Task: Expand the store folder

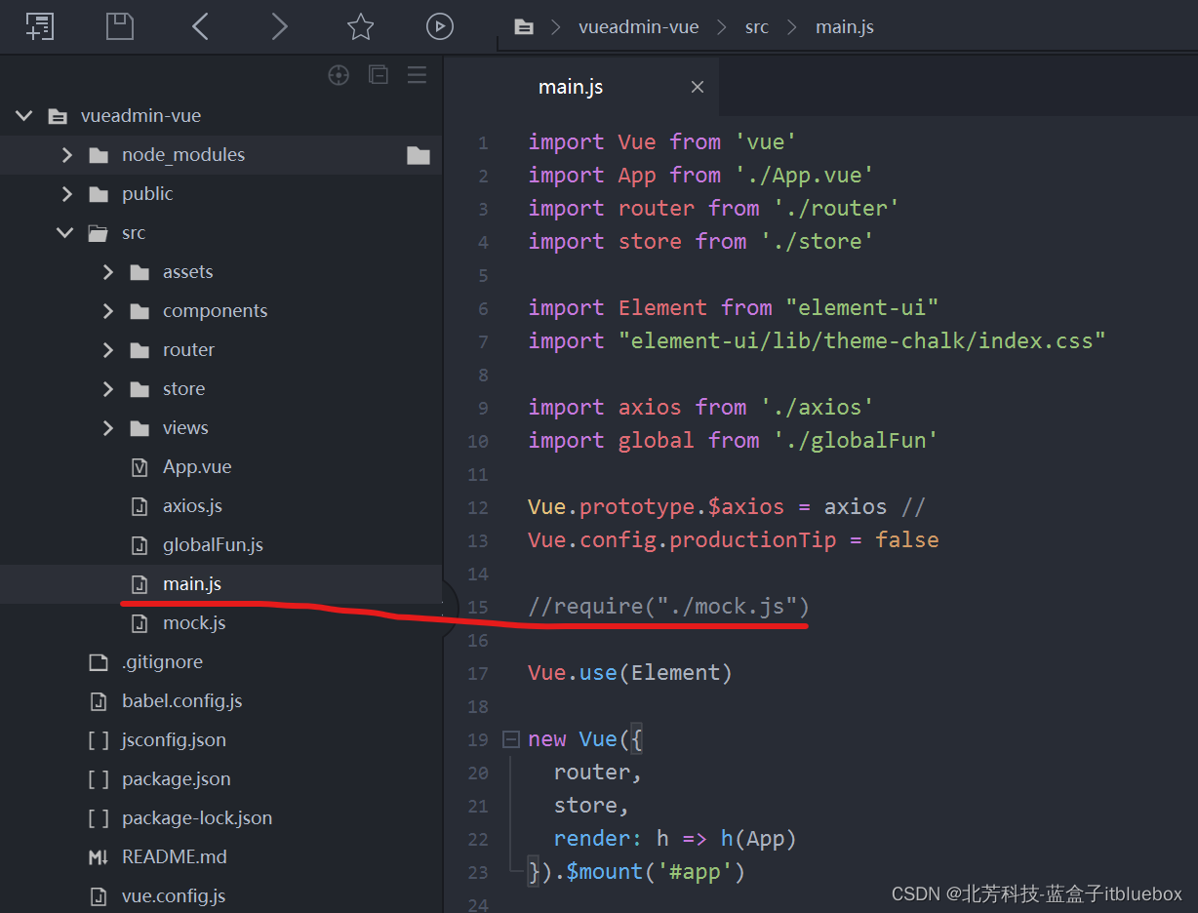Action: pyautogui.click(x=107, y=389)
